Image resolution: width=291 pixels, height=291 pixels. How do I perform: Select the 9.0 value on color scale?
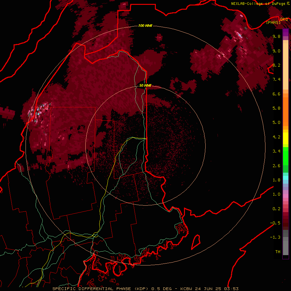276,51
